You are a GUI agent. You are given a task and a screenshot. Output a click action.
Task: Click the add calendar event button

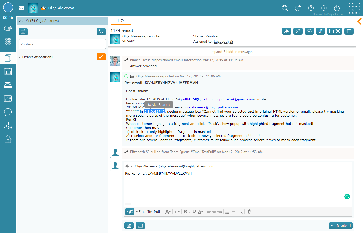(x=23, y=32)
